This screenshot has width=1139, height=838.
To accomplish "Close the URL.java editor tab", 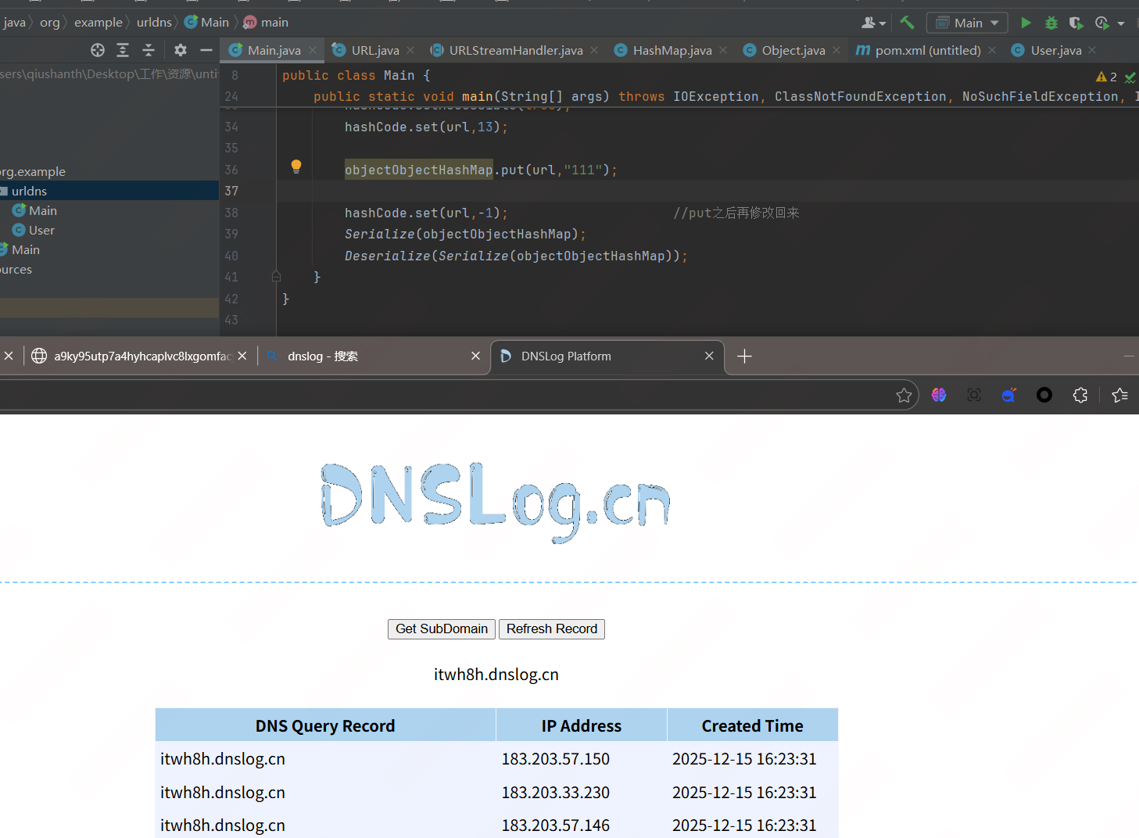I will pyautogui.click(x=410, y=50).
